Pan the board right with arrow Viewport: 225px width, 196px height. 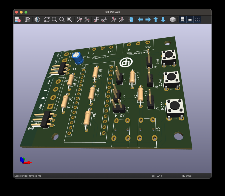coord(148,19)
